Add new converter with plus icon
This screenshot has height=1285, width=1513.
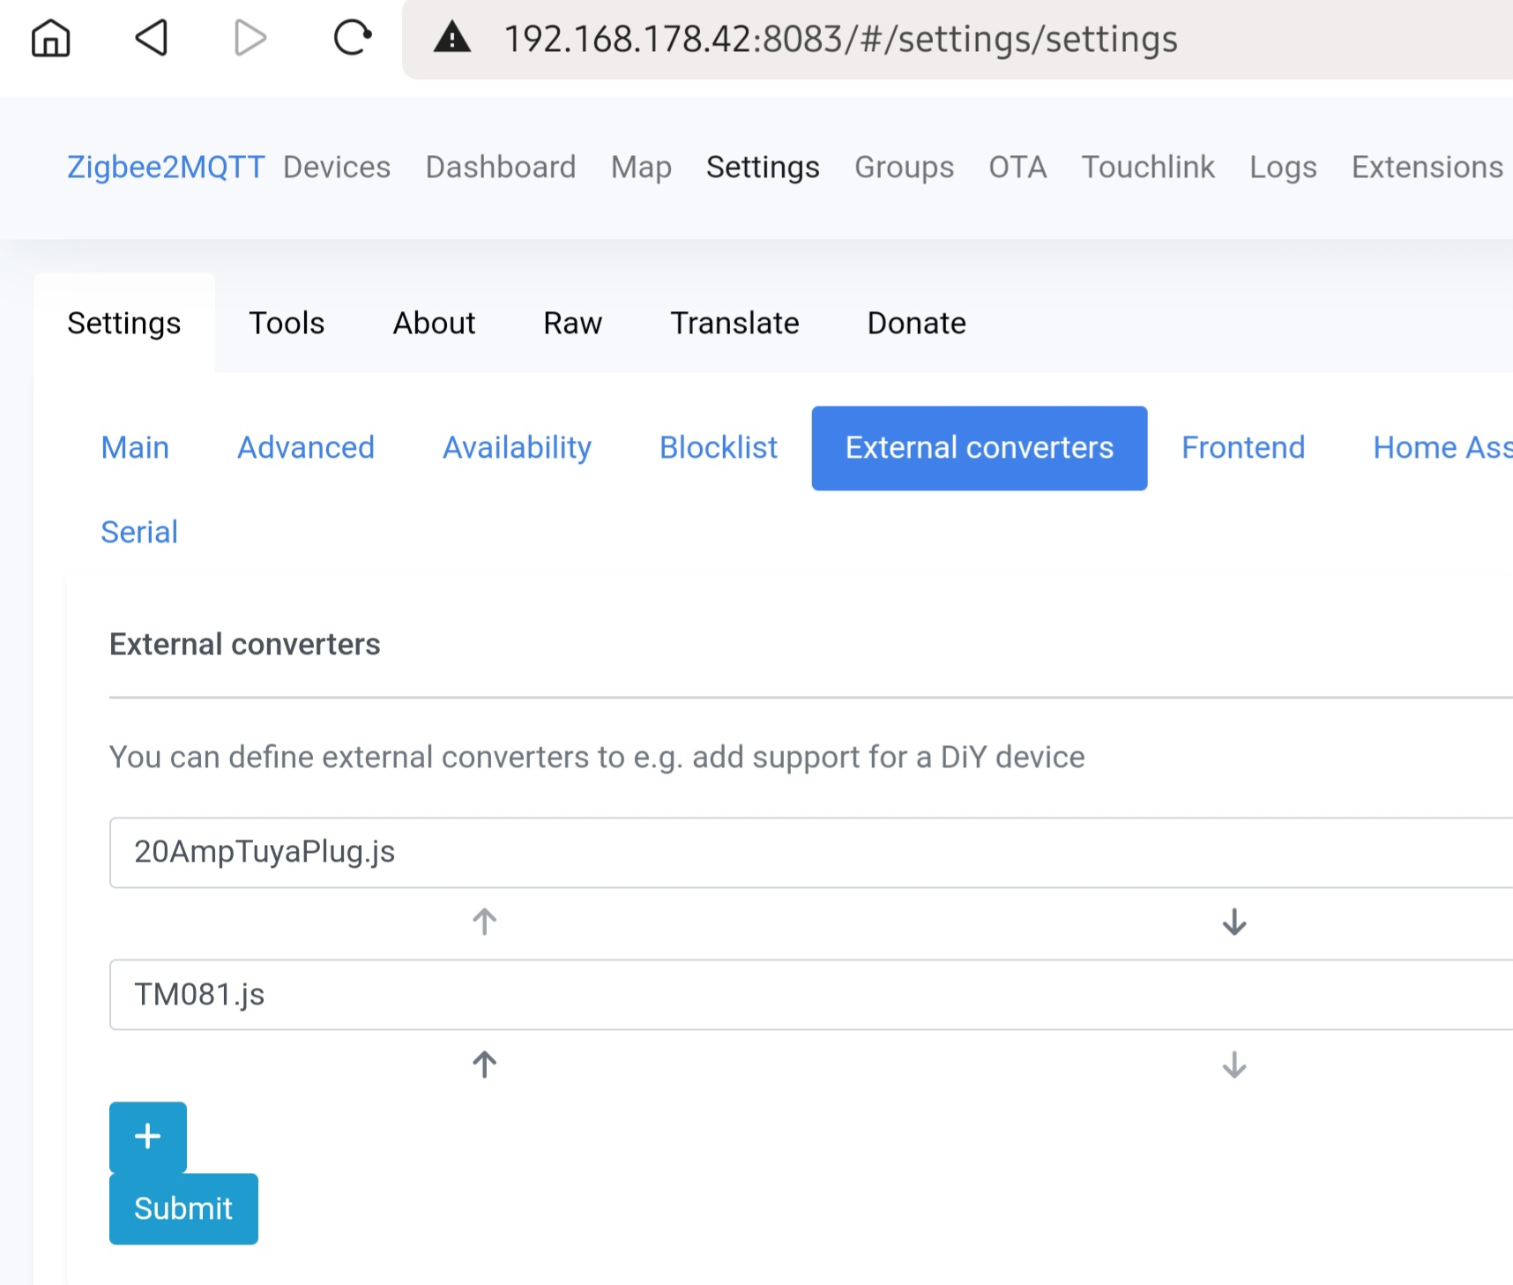coord(147,1137)
